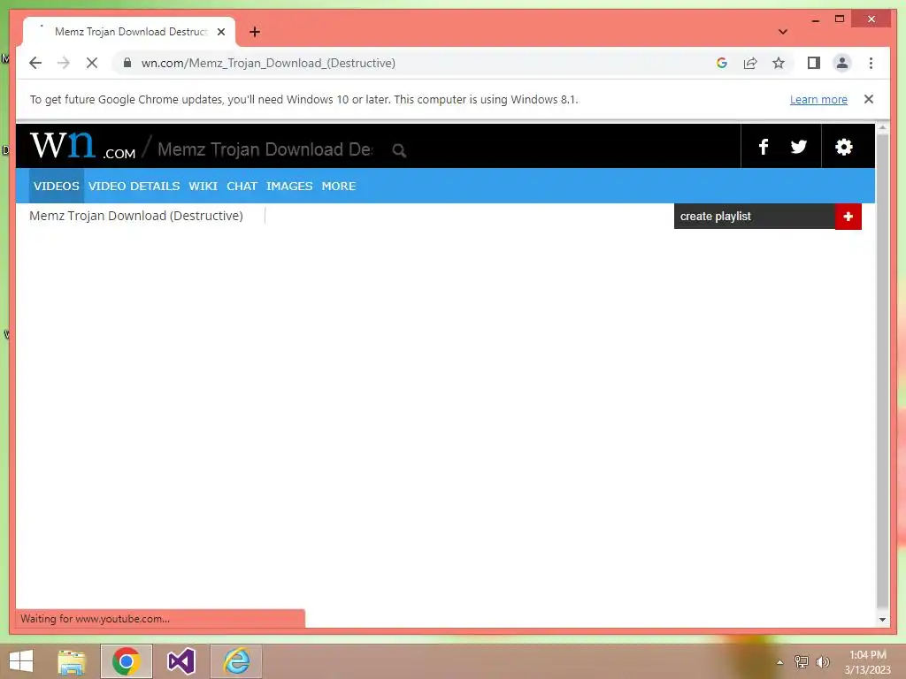This screenshot has height=679, width=906.
Task: Share this page using share icon
Action: point(750,63)
